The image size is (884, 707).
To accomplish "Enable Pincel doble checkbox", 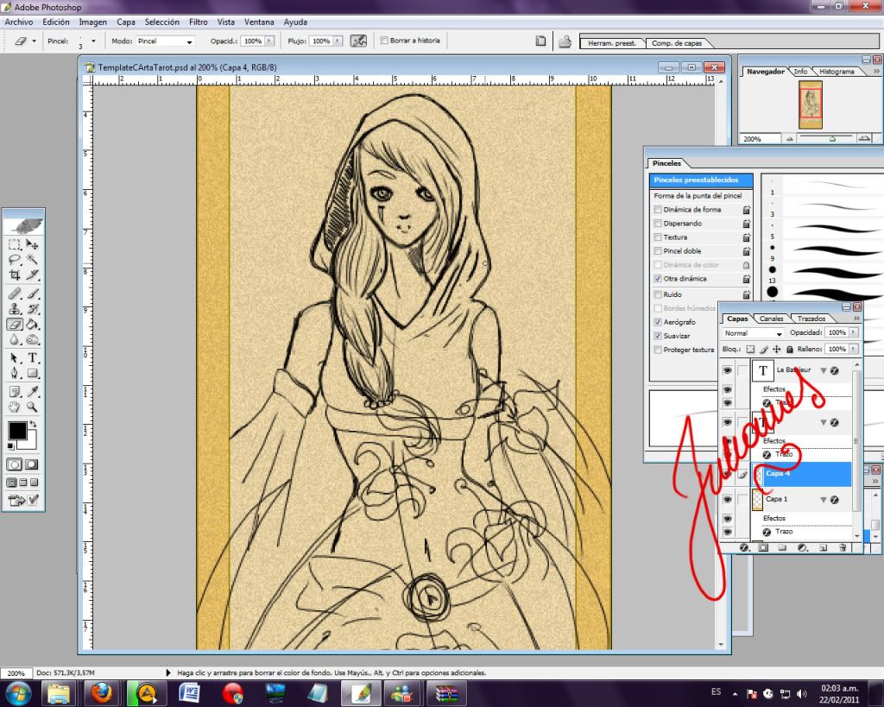I will [x=657, y=251].
